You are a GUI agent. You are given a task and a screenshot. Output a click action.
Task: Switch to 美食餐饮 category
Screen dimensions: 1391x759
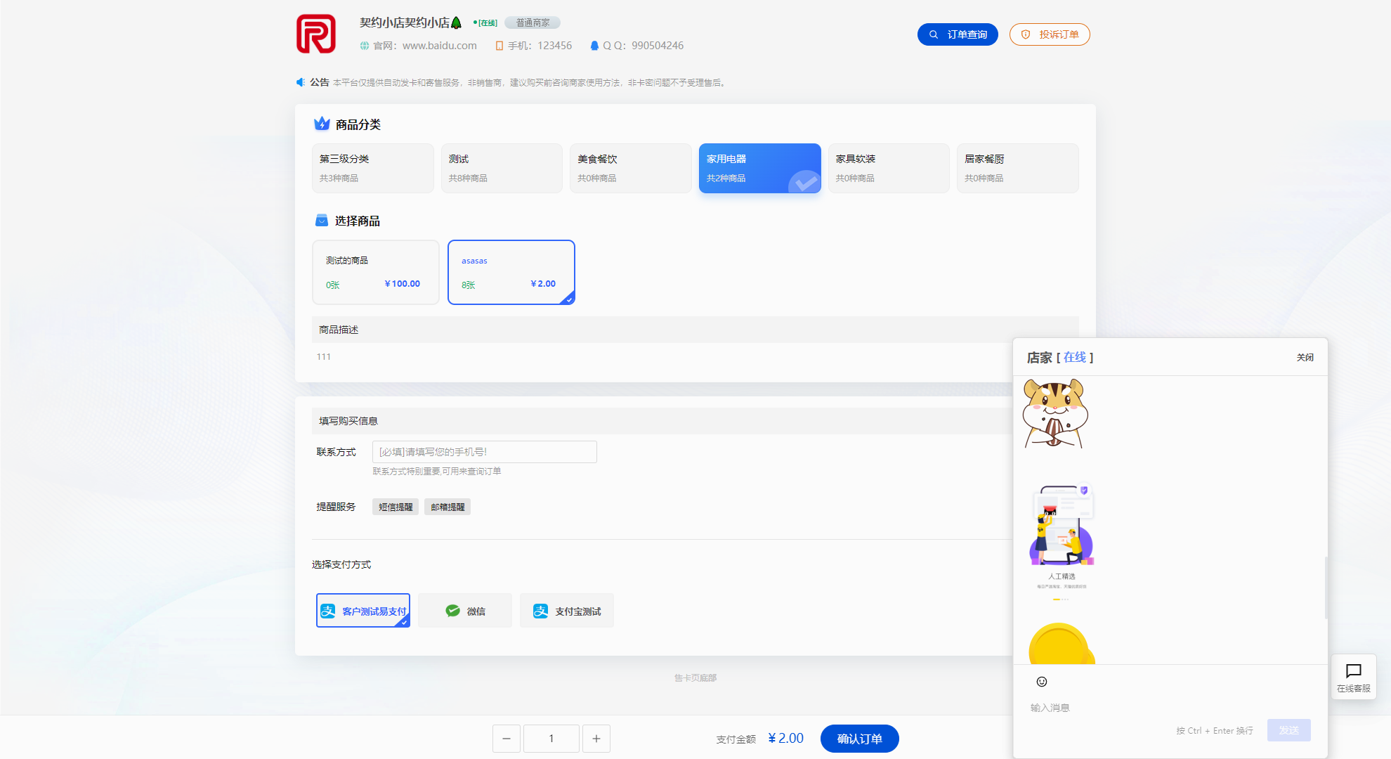[630, 168]
